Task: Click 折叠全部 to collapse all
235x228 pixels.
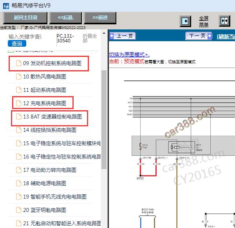Action: click(x=90, y=38)
